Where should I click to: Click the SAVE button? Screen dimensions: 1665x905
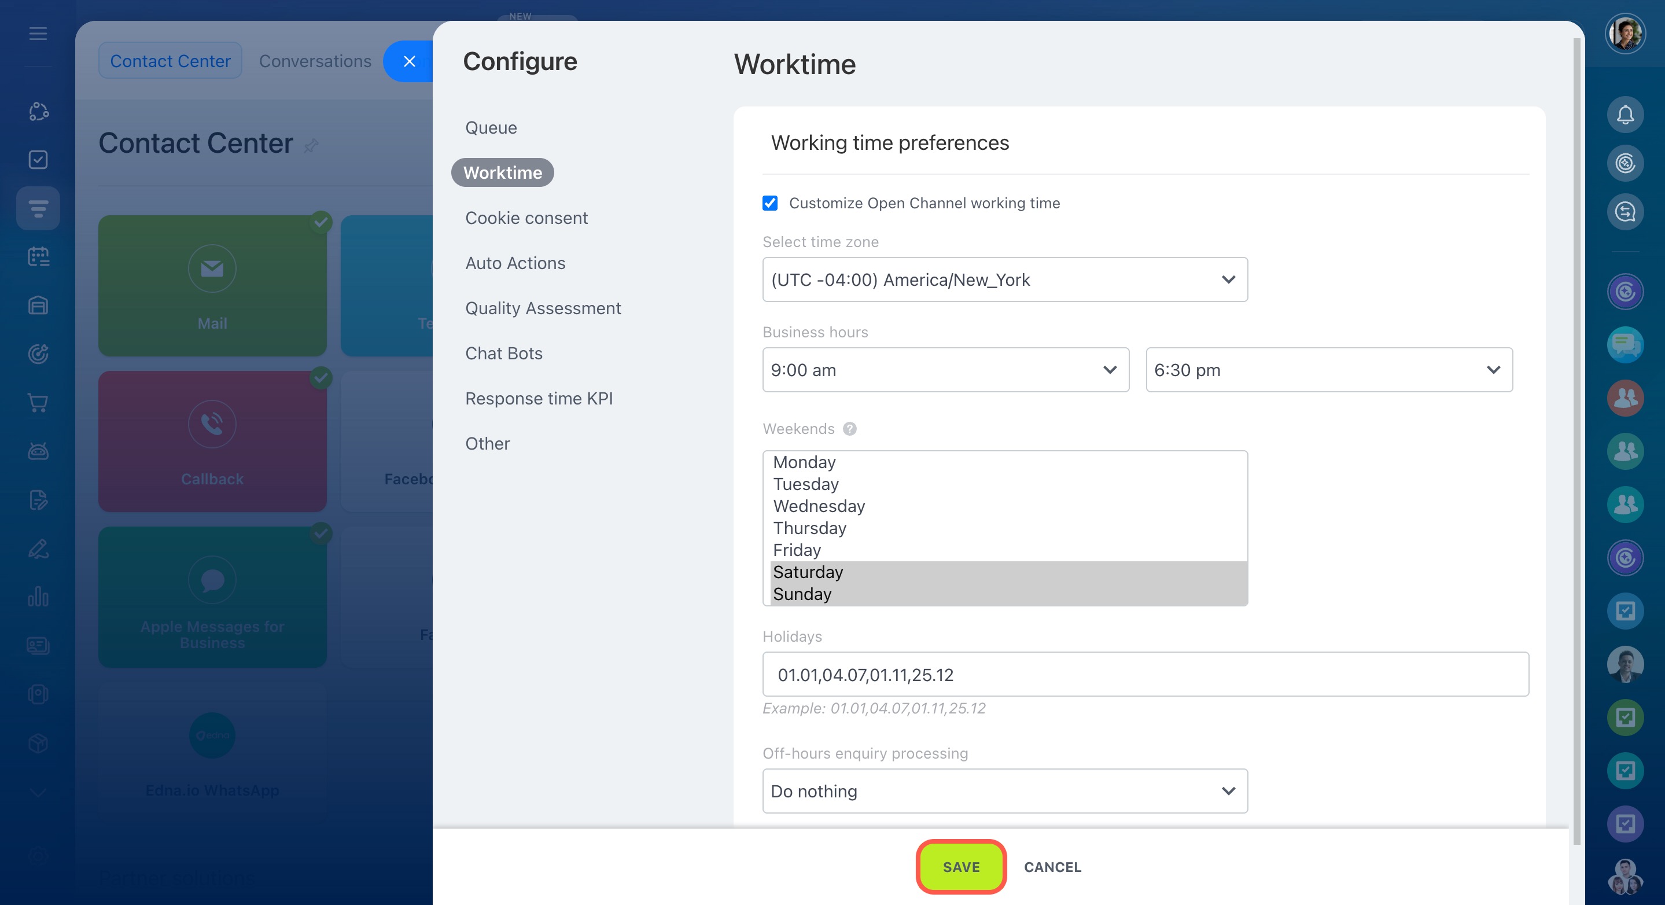[961, 867]
